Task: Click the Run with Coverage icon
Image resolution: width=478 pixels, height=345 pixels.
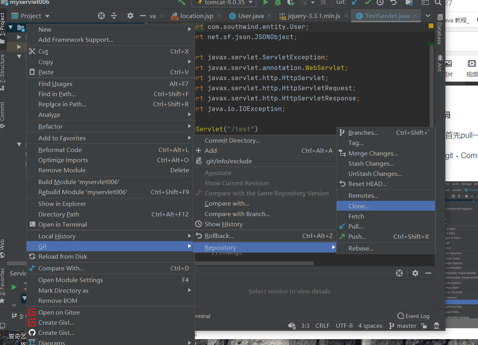Action: click(x=290, y=3)
